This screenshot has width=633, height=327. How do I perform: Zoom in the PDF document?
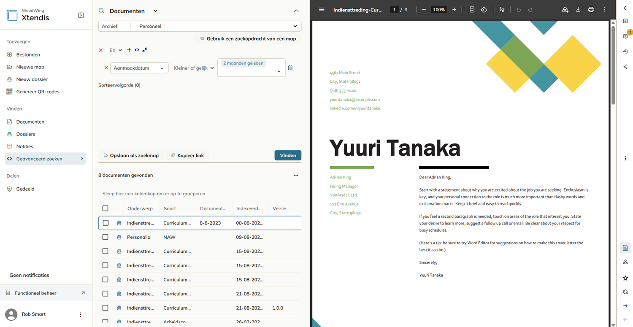[x=454, y=9]
